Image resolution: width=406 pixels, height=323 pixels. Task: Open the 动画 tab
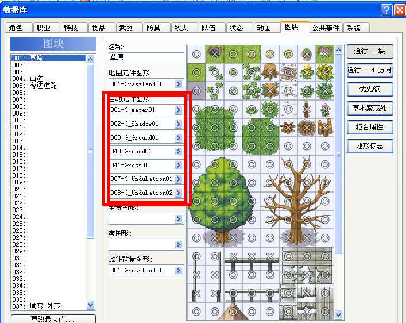click(267, 28)
